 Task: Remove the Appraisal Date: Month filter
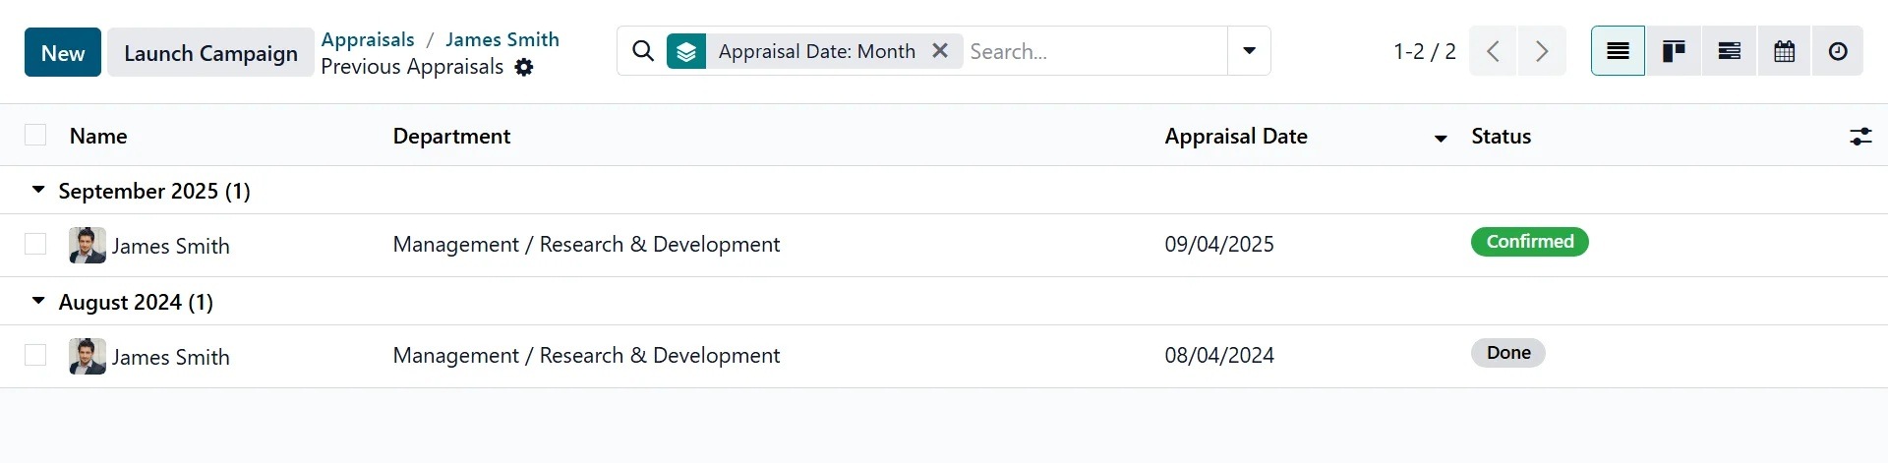[x=940, y=51]
